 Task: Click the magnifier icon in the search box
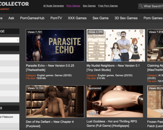(x=141, y=6)
